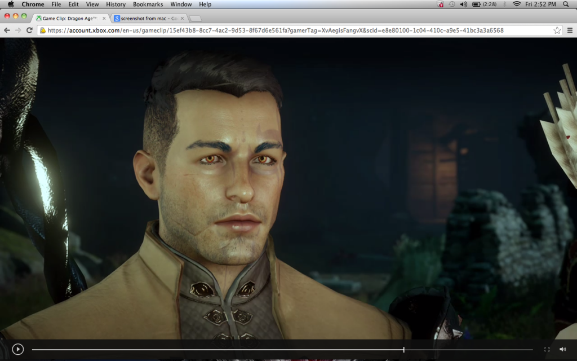Open the Bookmarks menu

147,4
